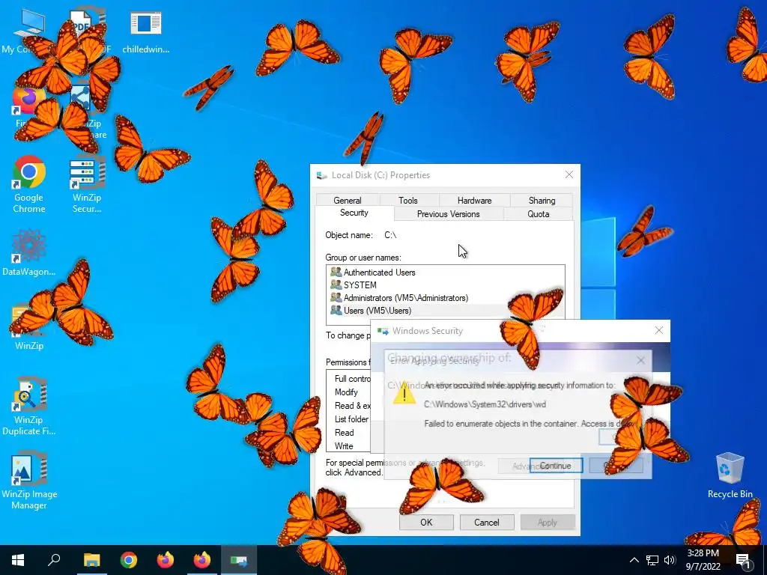The width and height of the screenshot is (767, 575).
Task: Open the volume control tray icon
Action: click(670, 560)
